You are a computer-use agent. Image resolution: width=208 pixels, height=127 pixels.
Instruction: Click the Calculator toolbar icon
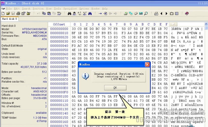pyautogui.click(x=141, y=13)
